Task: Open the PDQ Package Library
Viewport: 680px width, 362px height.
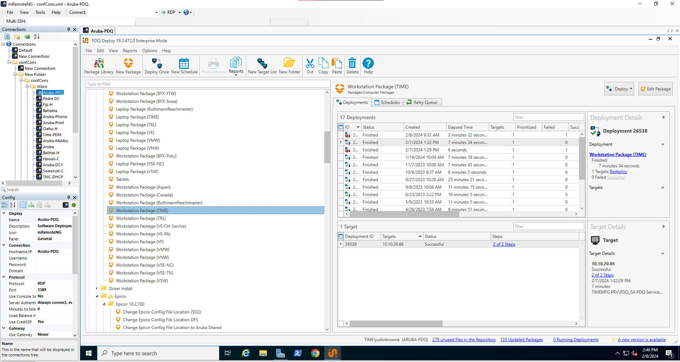Action: [x=99, y=66]
